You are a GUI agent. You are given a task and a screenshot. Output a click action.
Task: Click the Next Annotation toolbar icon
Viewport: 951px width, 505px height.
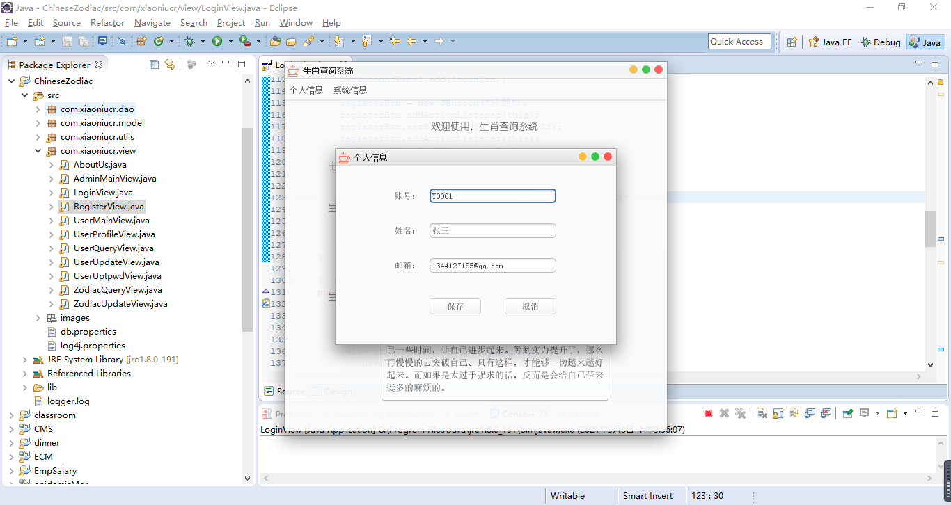click(x=338, y=42)
